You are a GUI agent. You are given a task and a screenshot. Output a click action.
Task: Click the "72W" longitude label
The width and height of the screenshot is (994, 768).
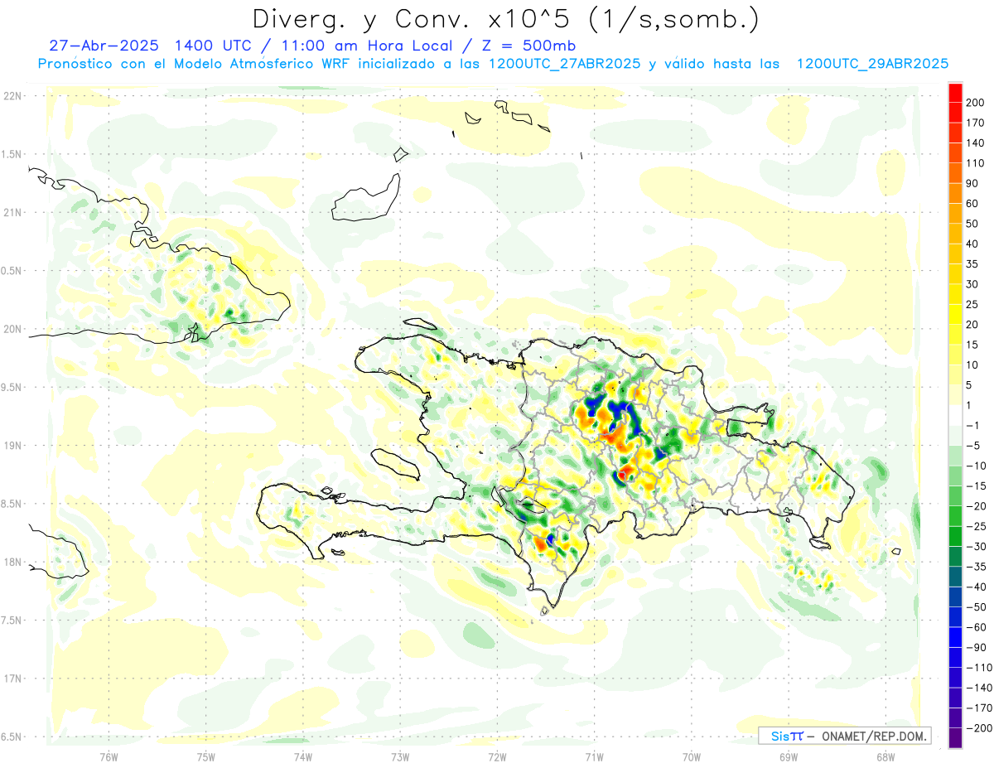[x=497, y=756]
